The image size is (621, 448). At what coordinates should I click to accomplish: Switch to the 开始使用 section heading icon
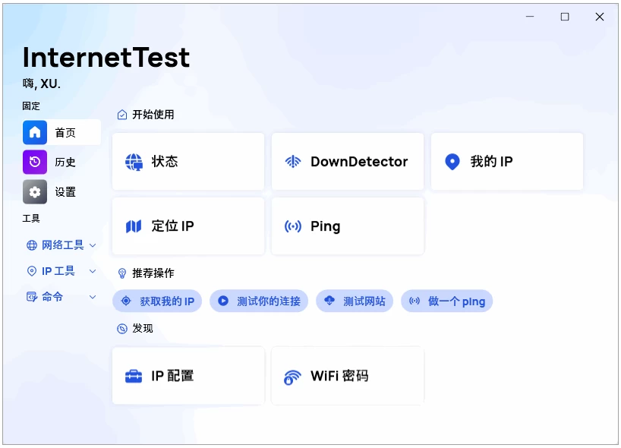(x=121, y=114)
